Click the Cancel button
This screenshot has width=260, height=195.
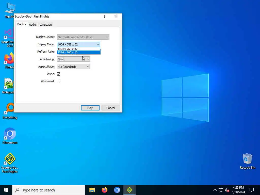click(111, 108)
